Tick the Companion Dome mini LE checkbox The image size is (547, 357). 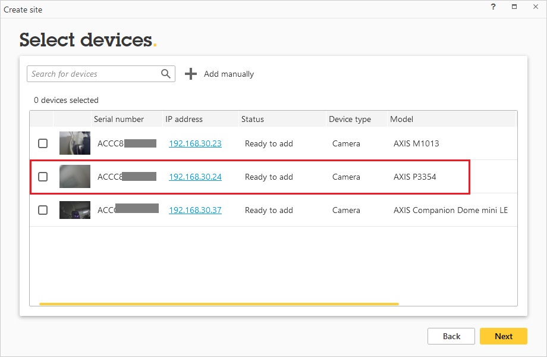coord(43,210)
